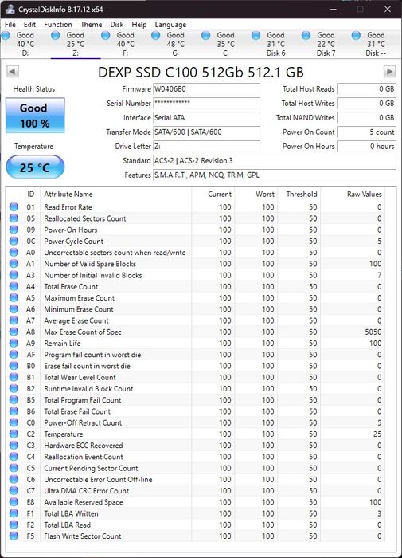Viewport: 402px width, 558px height.
Task: Click the raw value 5050
Action: 373,332
